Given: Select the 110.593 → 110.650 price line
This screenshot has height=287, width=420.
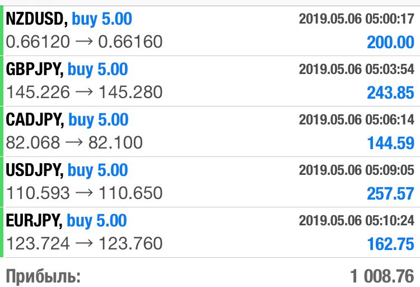Looking at the screenshot, I should tap(84, 193).
